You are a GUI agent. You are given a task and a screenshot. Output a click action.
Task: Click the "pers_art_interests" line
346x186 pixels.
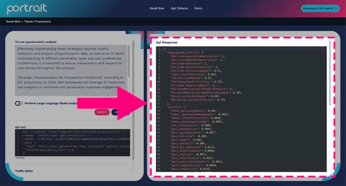(x=193, y=147)
